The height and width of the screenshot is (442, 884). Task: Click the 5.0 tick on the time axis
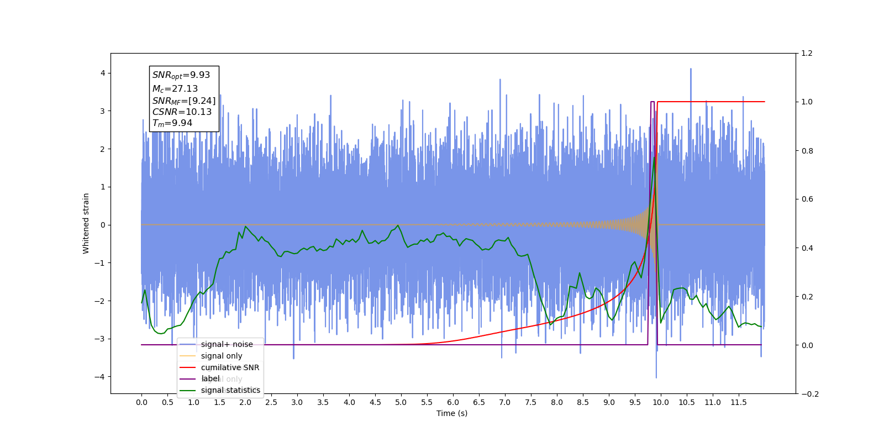(401, 402)
